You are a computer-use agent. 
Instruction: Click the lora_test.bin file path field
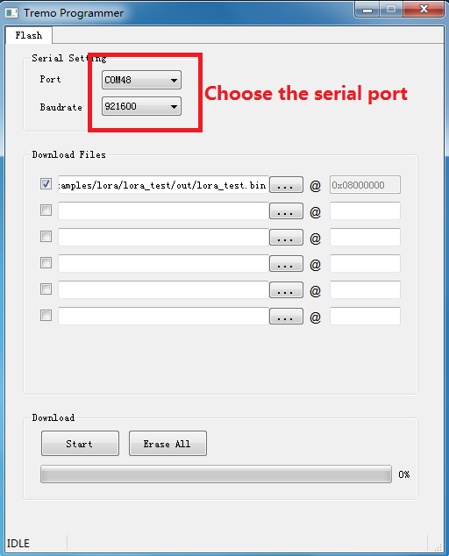click(163, 185)
